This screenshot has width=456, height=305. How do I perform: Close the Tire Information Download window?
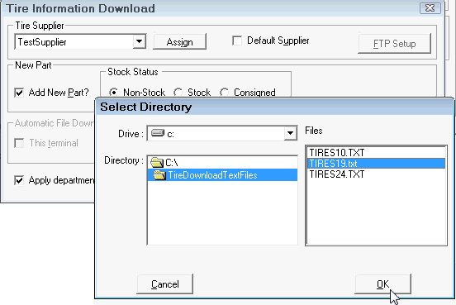tap(430, 8)
